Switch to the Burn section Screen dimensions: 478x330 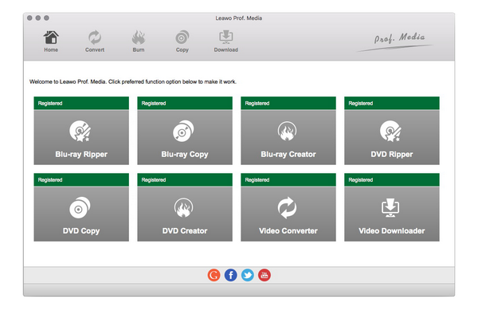click(x=139, y=41)
